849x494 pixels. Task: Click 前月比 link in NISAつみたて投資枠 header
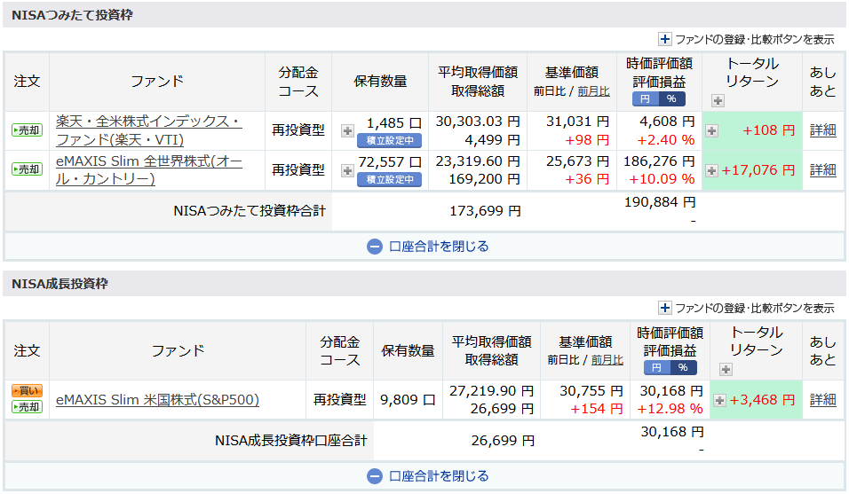click(x=594, y=91)
